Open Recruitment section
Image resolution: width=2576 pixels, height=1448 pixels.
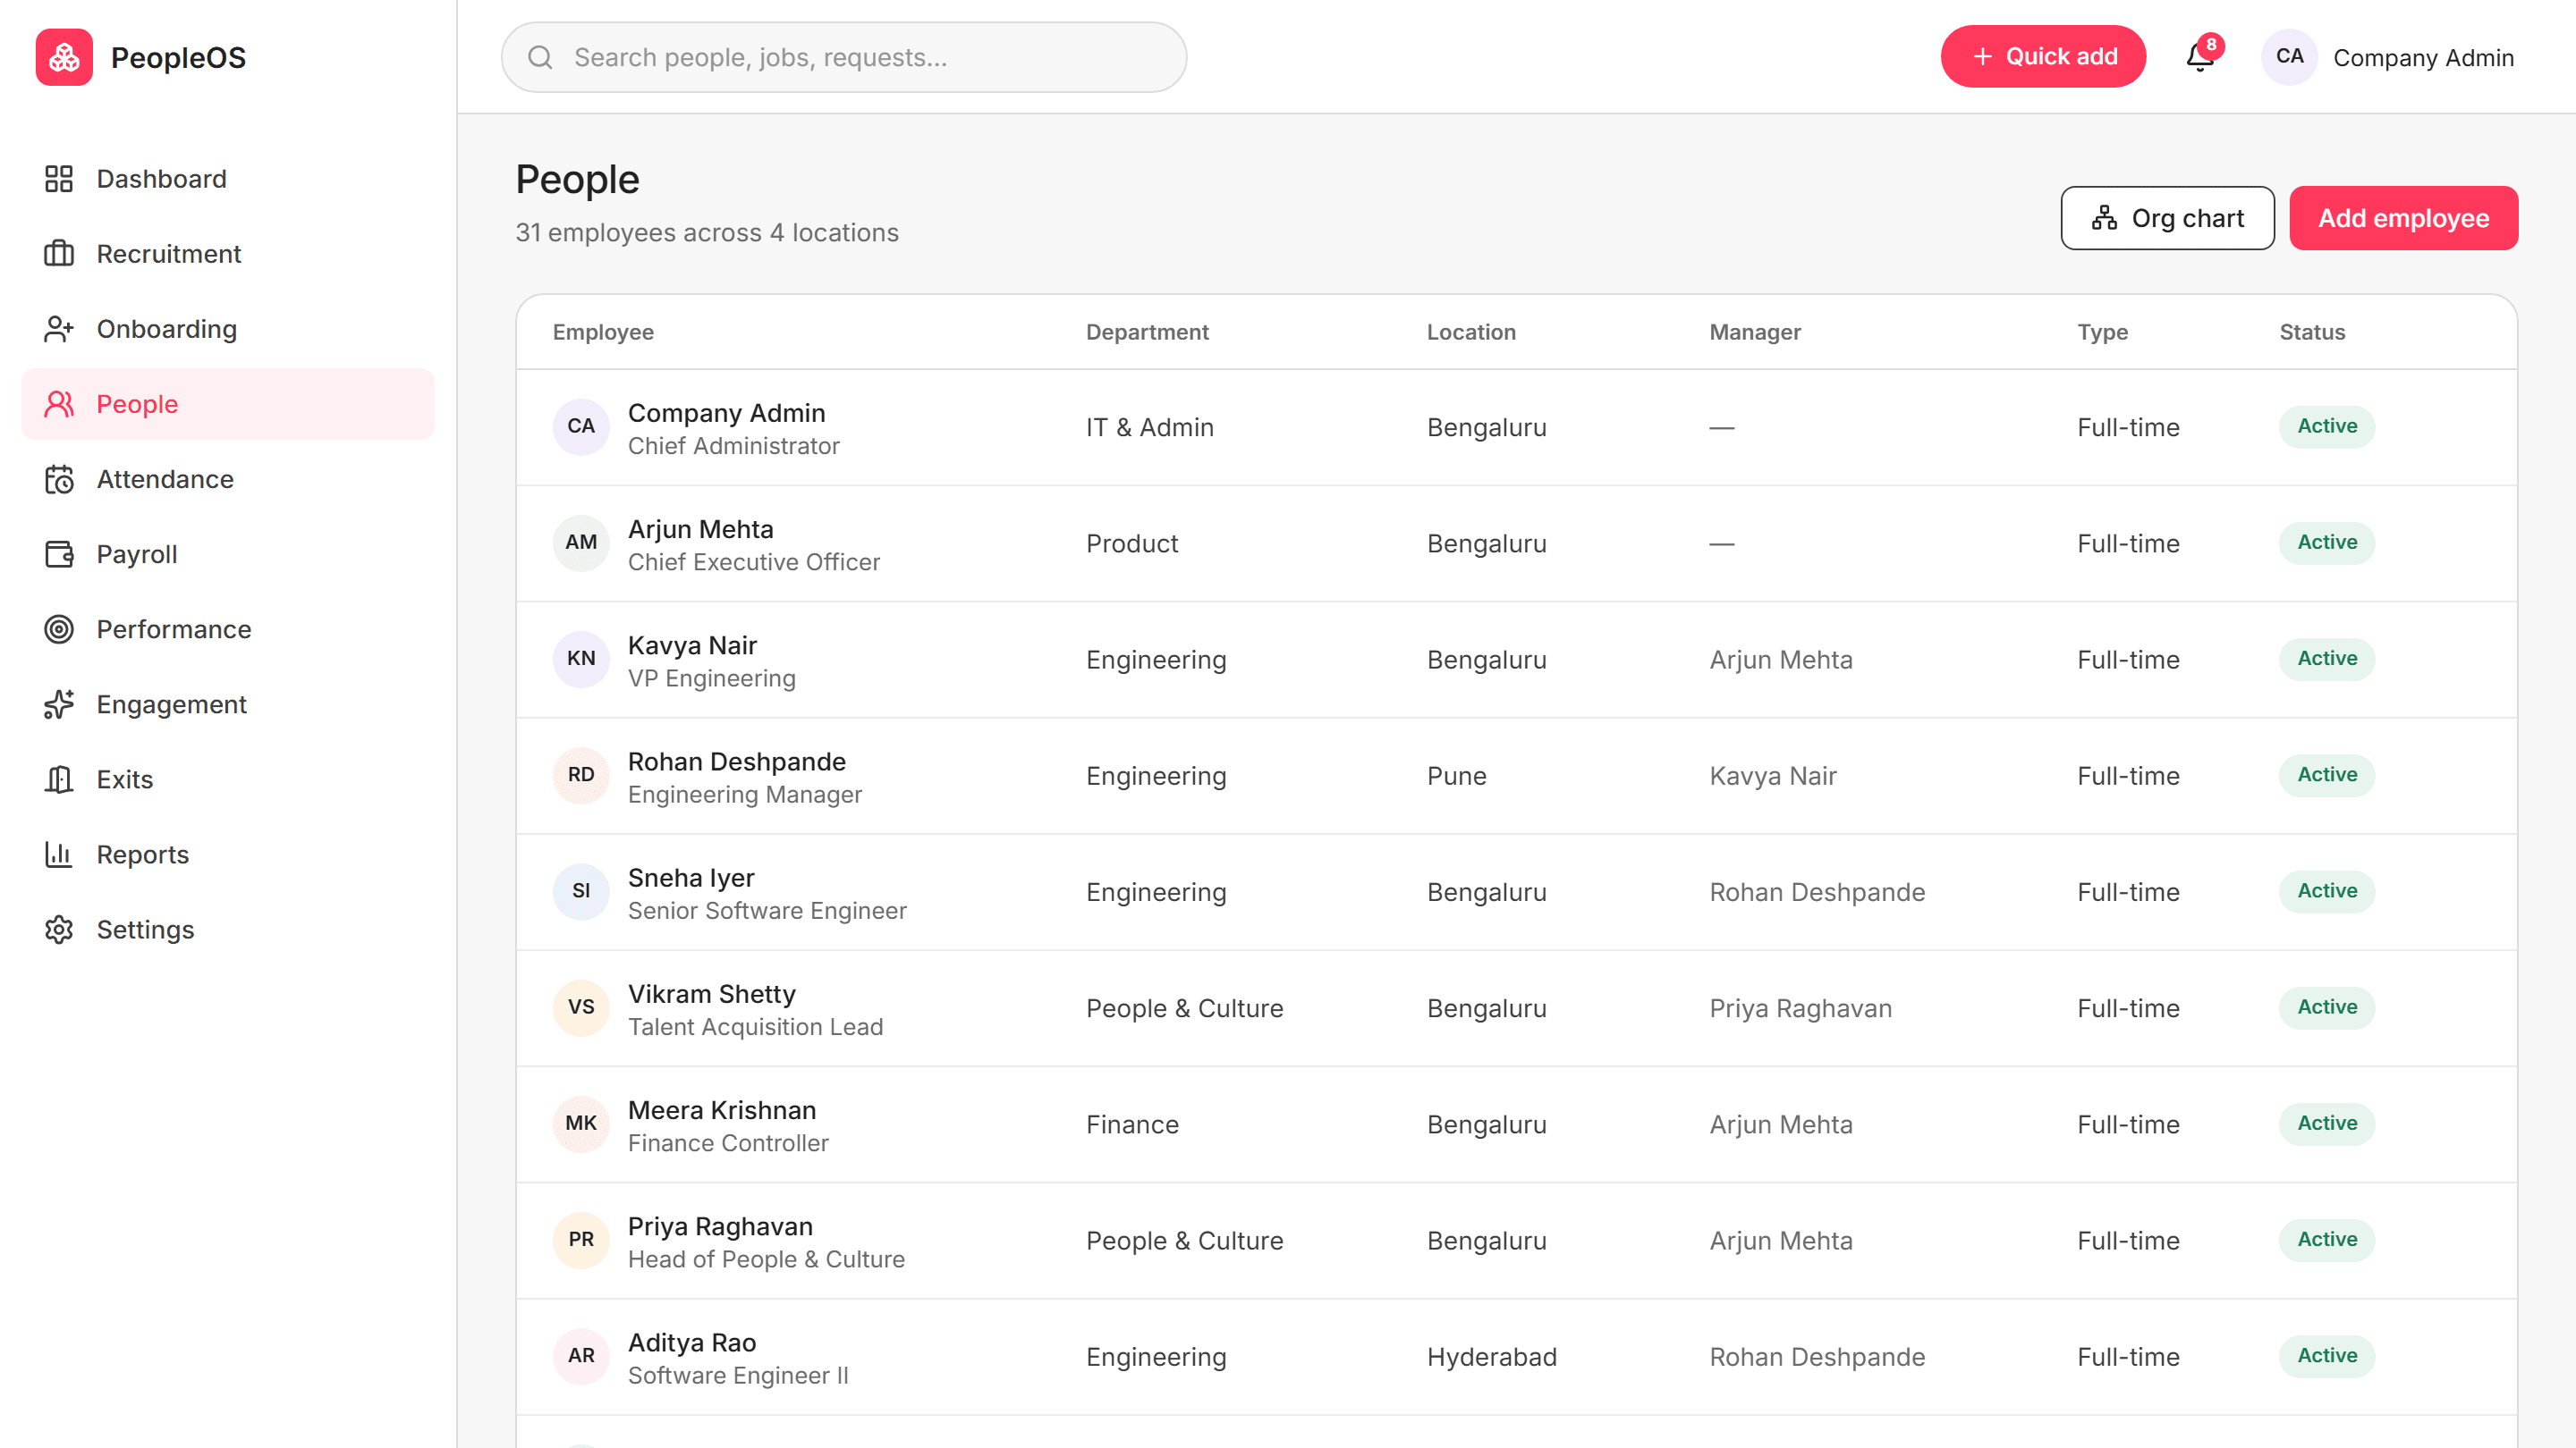(x=228, y=254)
